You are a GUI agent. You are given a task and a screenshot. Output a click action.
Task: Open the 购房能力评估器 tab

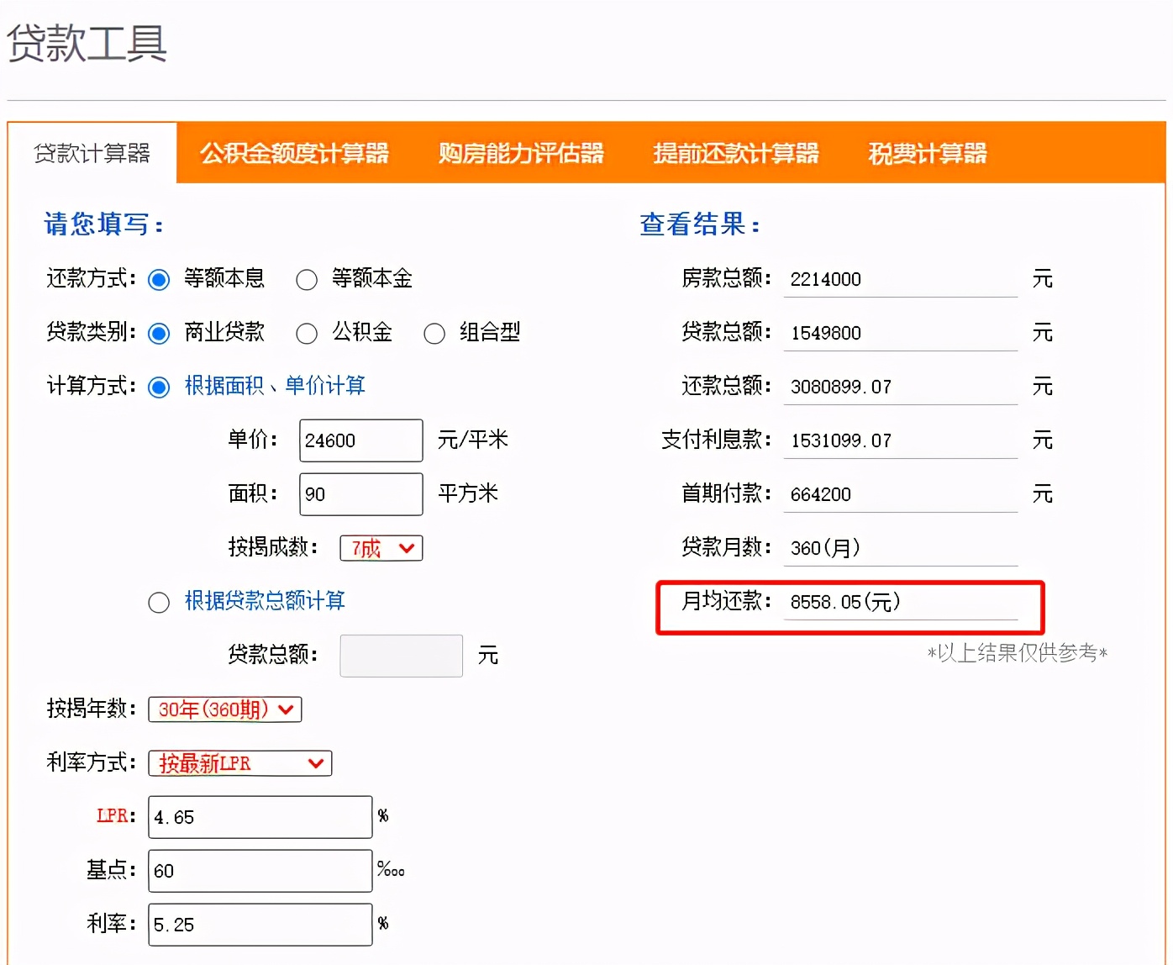point(520,154)
